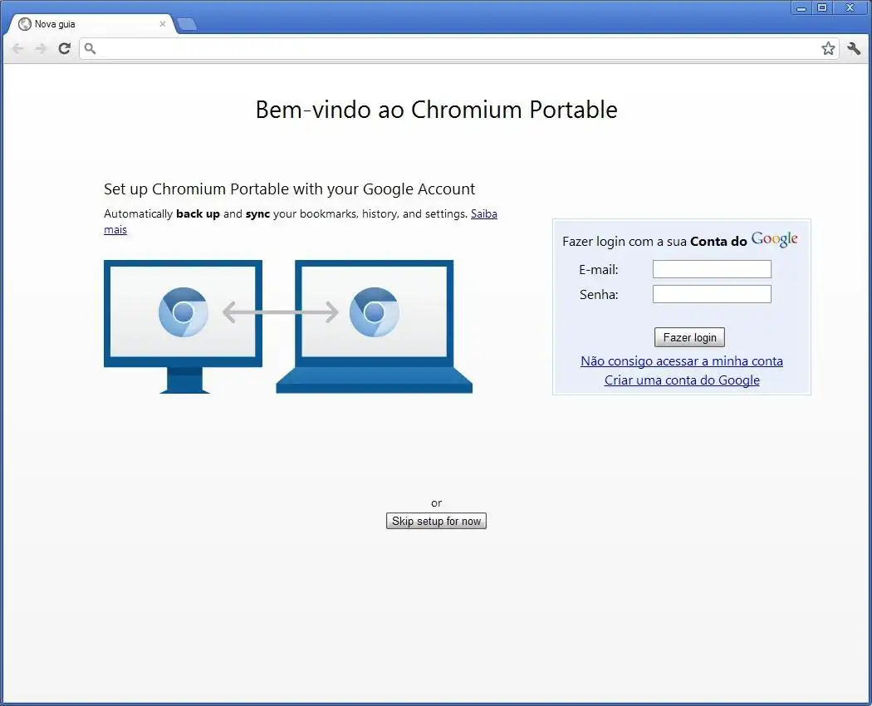Click the Set up Chromium Portable heading text
872x706 pixels.
tap(289, 189)
